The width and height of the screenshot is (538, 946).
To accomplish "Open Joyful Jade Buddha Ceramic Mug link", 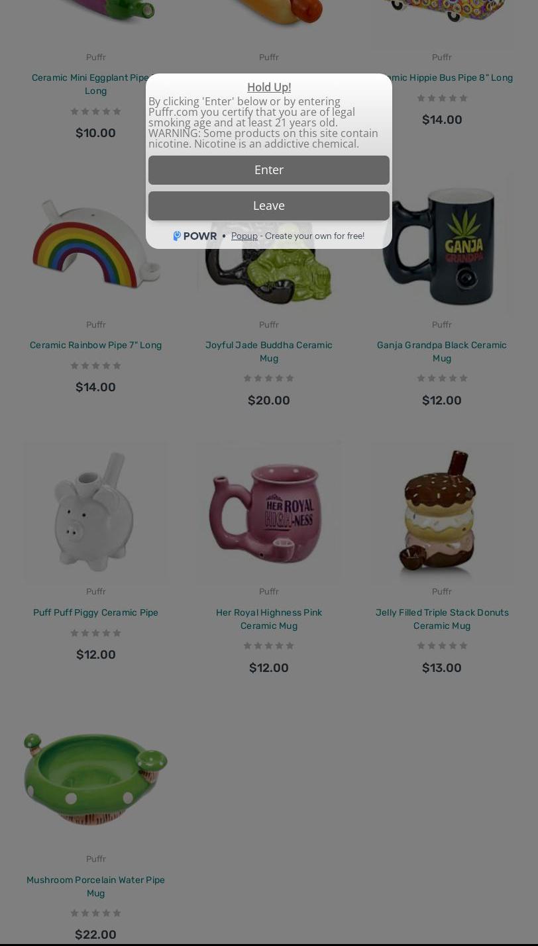I will (269, 352).
